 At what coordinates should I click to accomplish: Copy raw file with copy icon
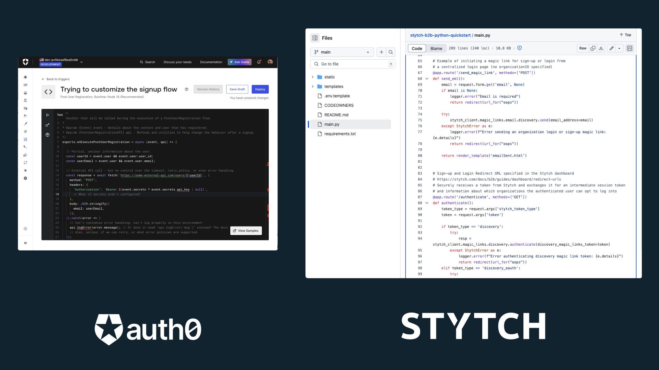[593, 48]
